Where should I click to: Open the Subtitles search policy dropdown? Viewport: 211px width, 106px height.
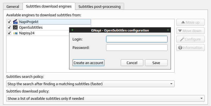point(90,84)
